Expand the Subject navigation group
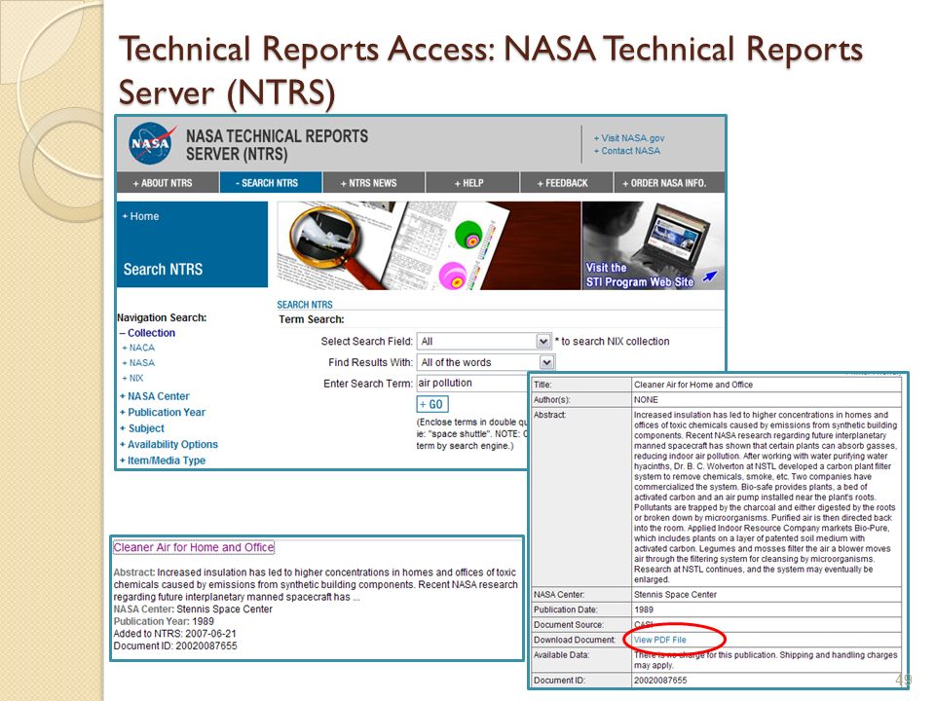Image resolution: width=935 pixels, height=701 pixels. [x=142, y=428]
